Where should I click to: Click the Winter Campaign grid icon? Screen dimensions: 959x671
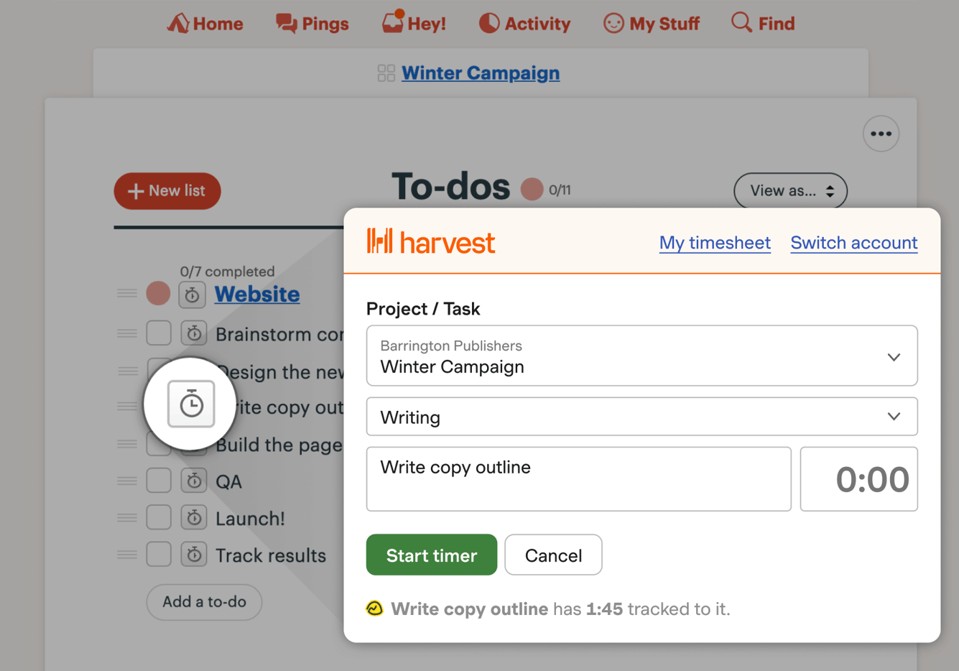[386, 73]
